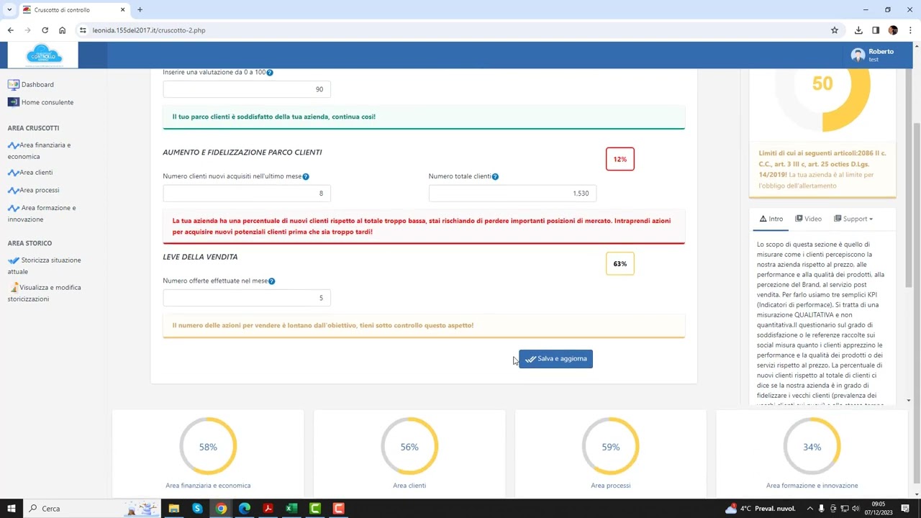Go to Area clienti in sidebar
This screenshot has height=518, width=921.
click(x=35, y=173)
